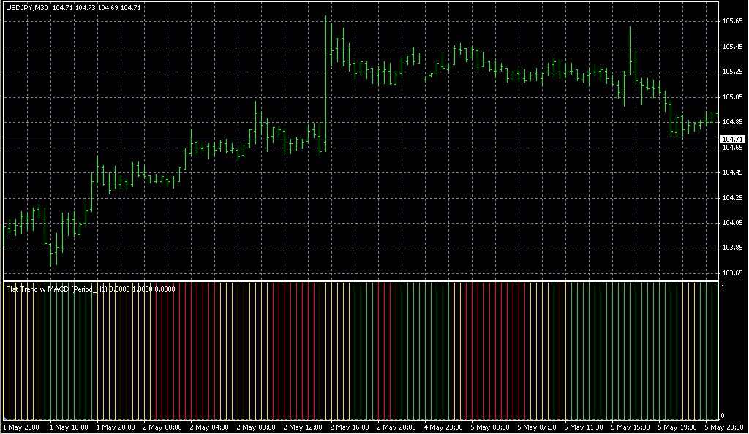
Task: Click the 2 May 16:00 time label
Action: [x=350, y=427]
